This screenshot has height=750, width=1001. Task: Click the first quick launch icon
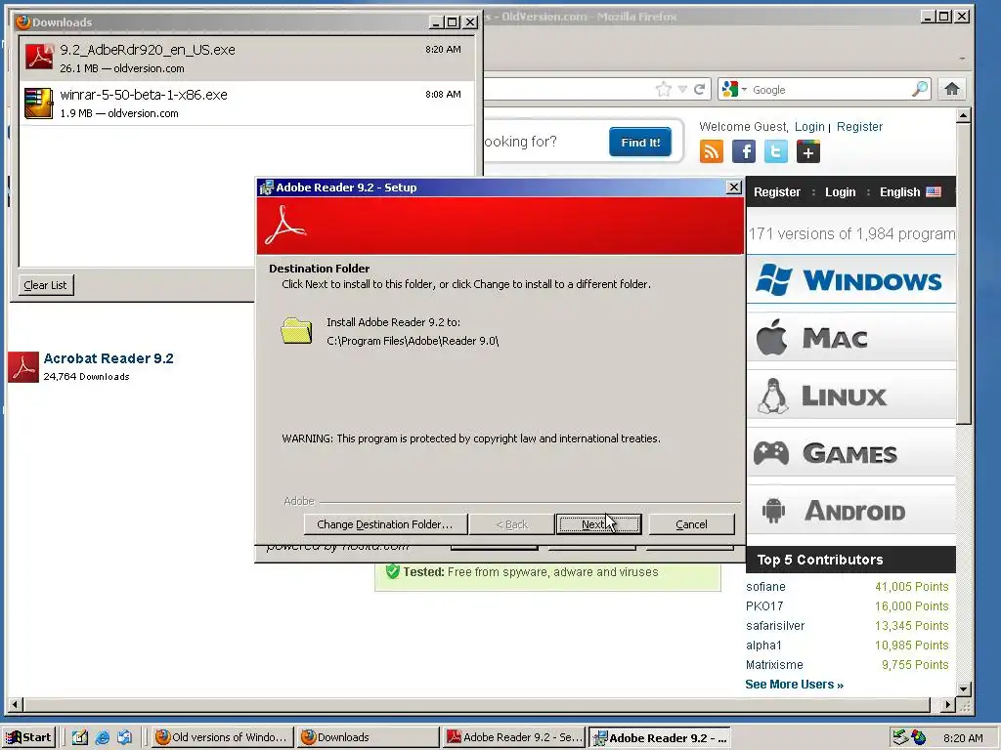coord(80,737)
